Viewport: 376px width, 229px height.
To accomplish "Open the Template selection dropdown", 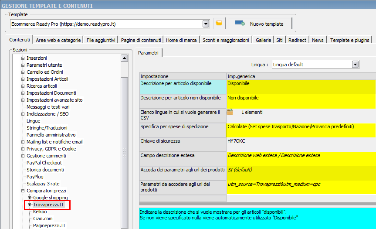I will pyautogui.click(x=206, y=24).
